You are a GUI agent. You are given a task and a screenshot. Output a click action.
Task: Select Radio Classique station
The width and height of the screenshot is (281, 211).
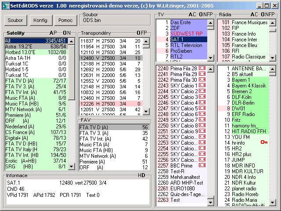click(x=243, y=57)
